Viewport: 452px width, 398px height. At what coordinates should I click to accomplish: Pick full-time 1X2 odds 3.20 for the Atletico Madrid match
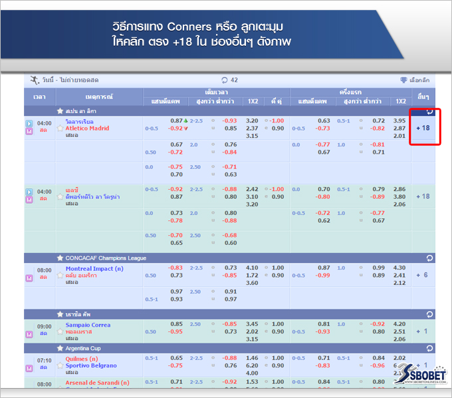coord(252,120)
